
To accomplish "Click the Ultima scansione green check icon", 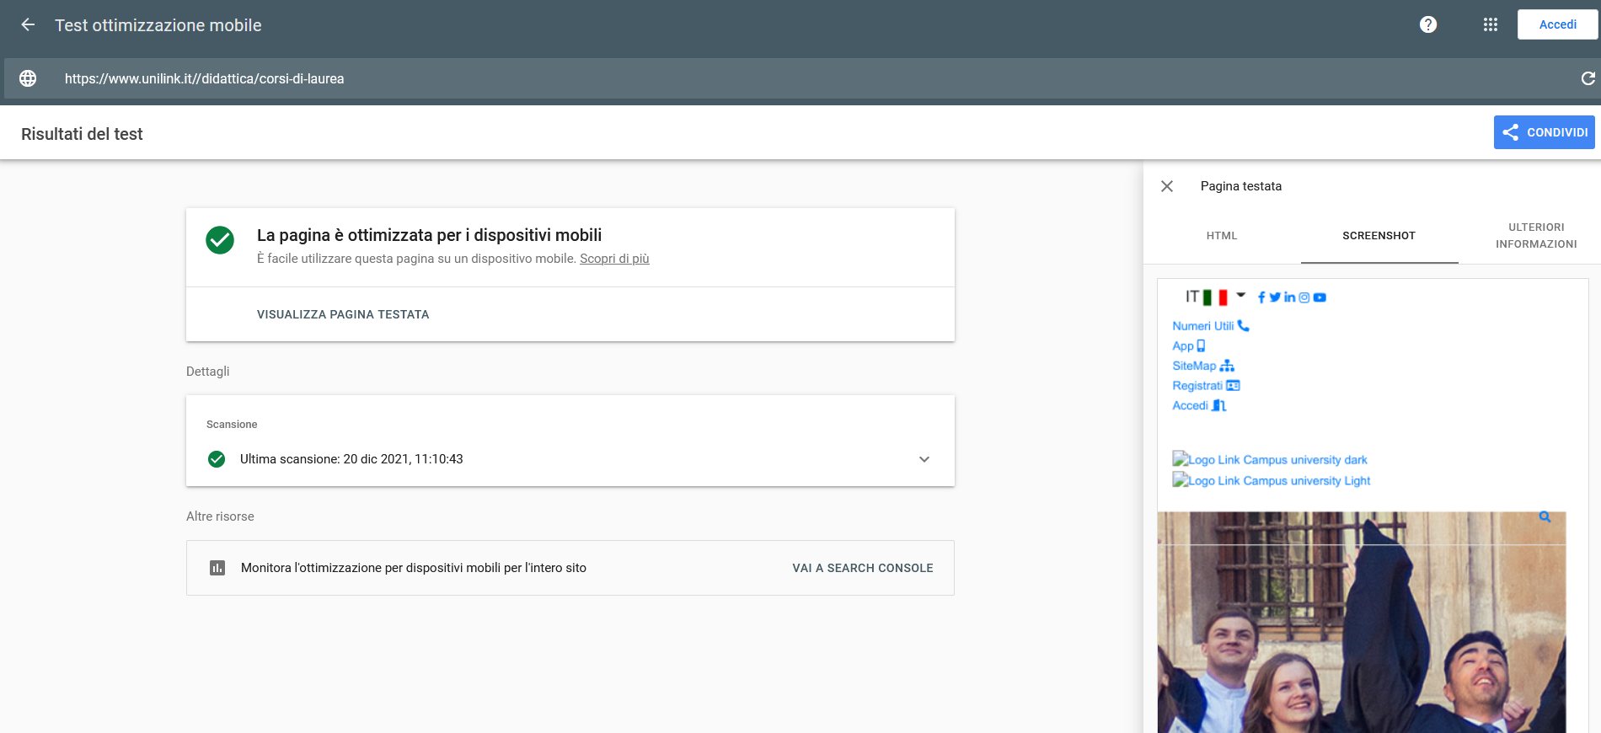I will [217, 459].
